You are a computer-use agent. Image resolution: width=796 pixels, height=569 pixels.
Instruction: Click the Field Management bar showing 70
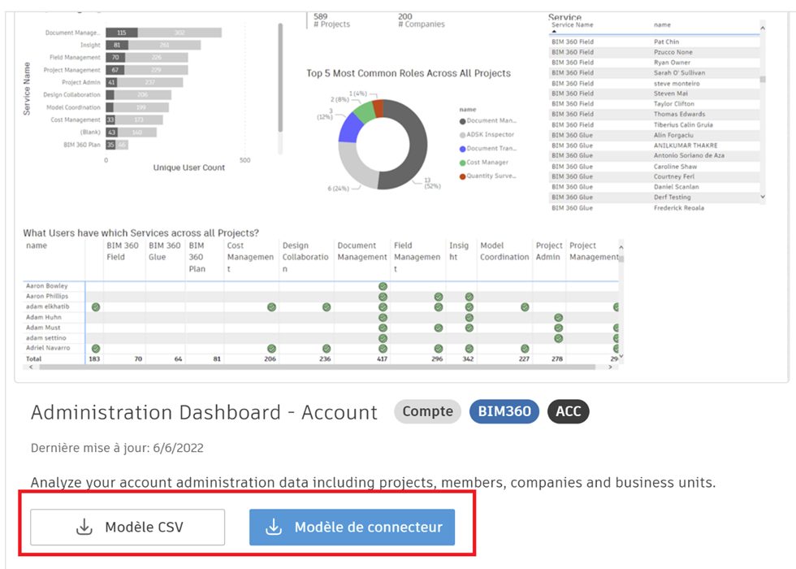(x=115, y=58)
